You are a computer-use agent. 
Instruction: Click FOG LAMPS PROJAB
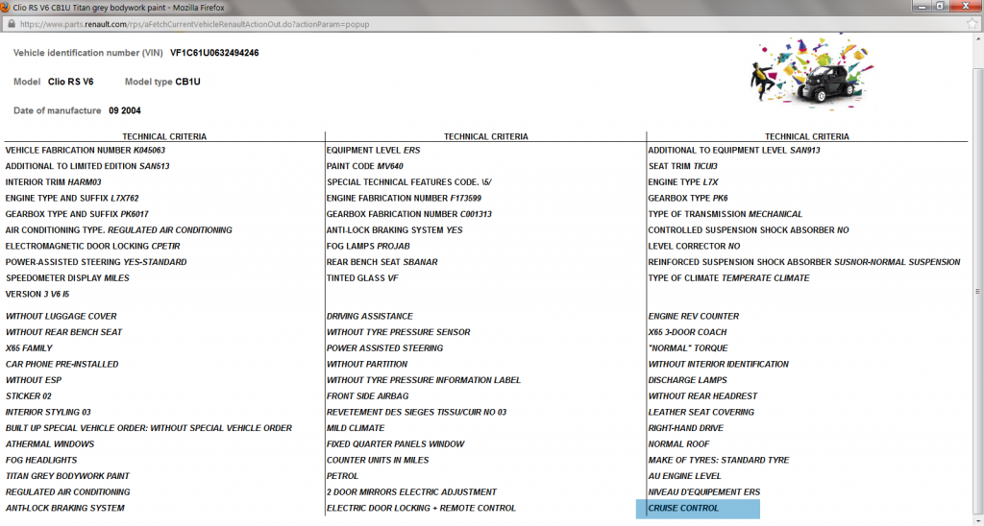tap(368, 247)
